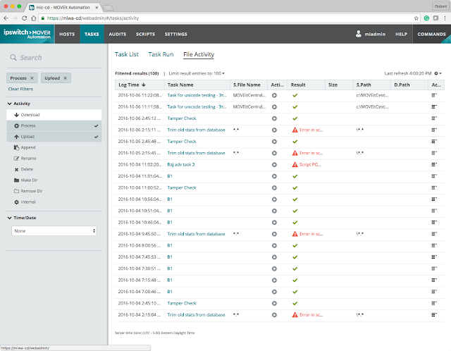Click success checkmark in 2016-10-04 10:56:04 row
The width and height of the screenshot is (451, 351).
click(x=295, y=199)
